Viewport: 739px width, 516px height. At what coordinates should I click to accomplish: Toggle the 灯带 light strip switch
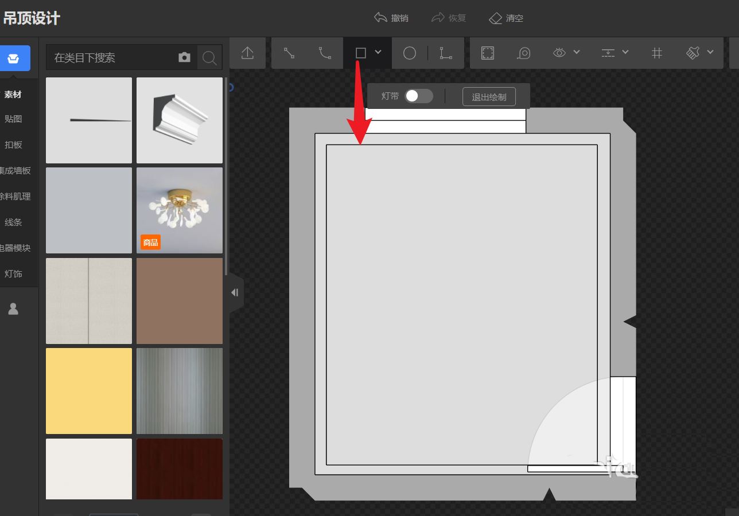point(418,96)
